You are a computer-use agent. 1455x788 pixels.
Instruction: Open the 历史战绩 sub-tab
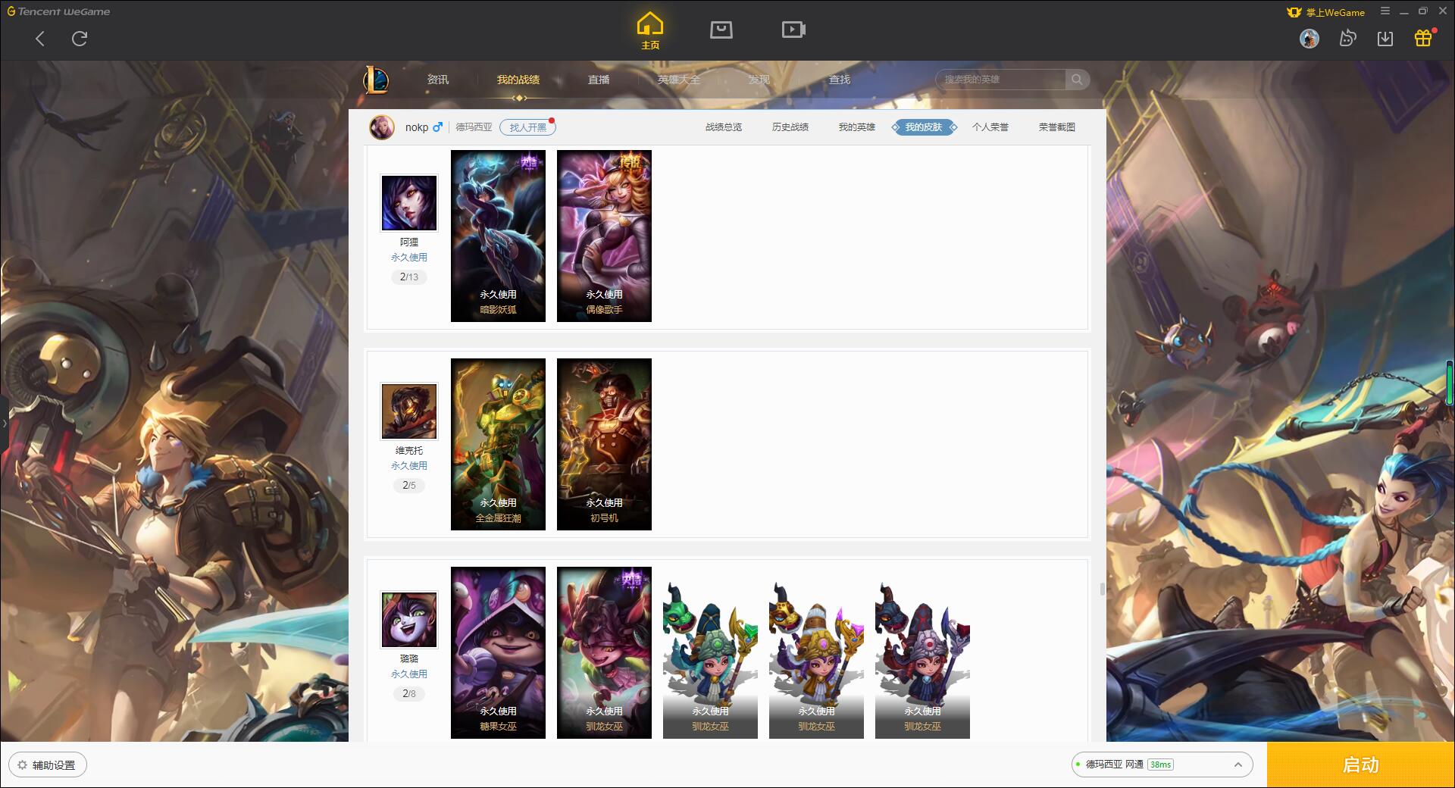point(790,127)
